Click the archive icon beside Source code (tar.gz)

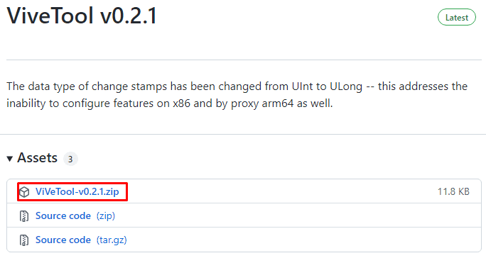click(x=24, y=240)
